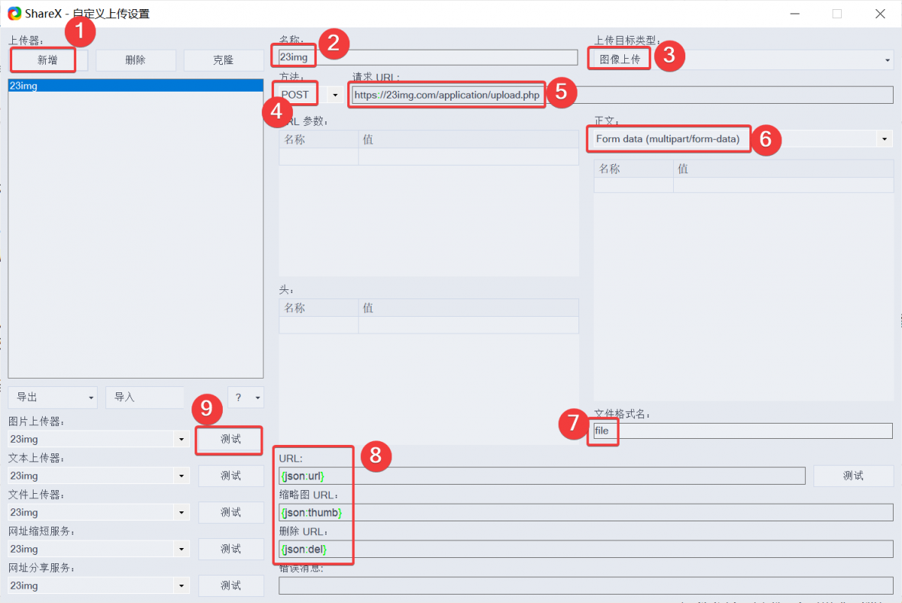Open the POST method dropdown
This screenshot has height=603, width=902.
point(334,95)
